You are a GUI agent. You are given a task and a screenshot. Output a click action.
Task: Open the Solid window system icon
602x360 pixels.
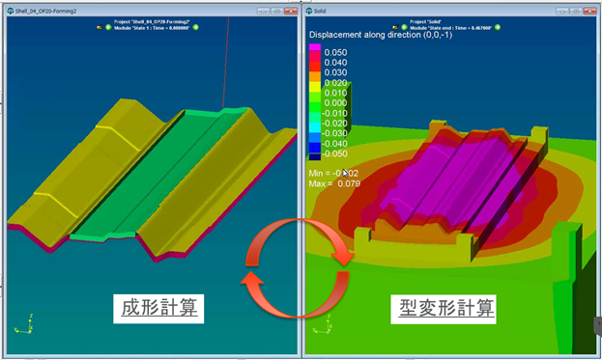tap(309, 12)
